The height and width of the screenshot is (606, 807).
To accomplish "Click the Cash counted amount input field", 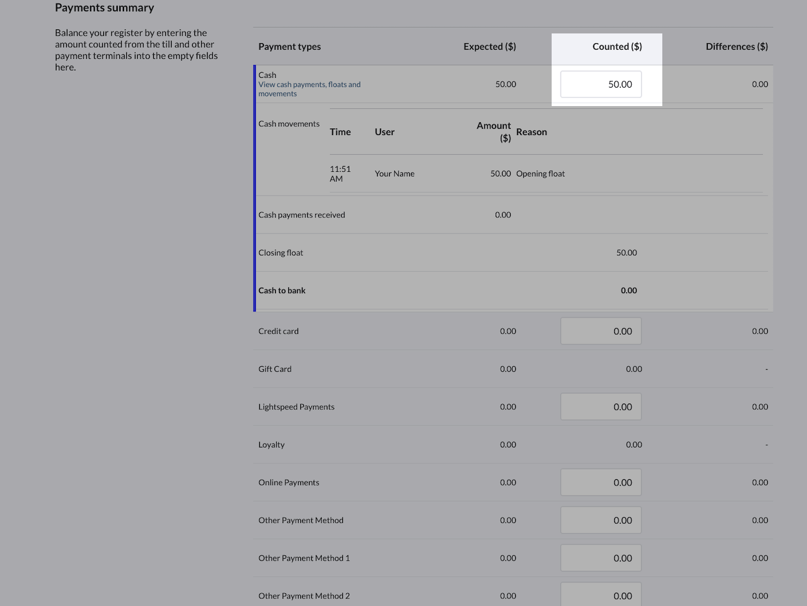I will (601, 84).
